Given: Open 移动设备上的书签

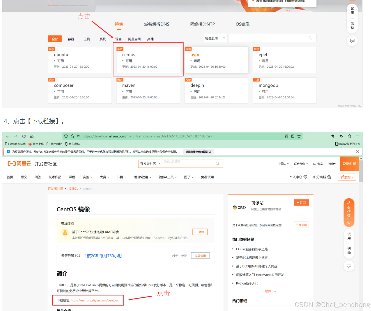Looking at the screenshot, I should pyautogui.click(x=348, y=144).
